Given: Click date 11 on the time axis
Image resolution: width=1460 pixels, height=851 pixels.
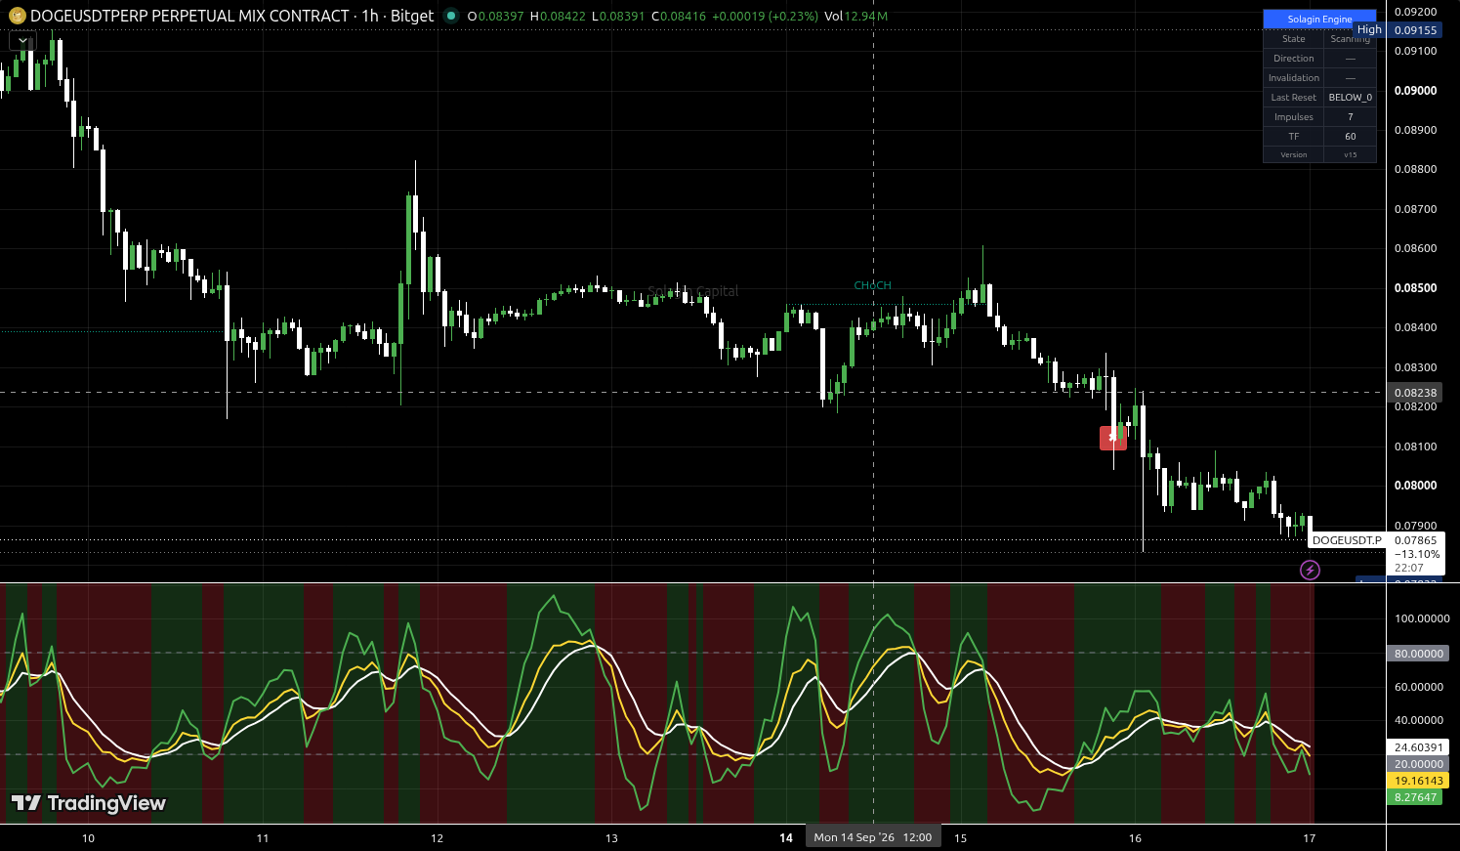Looking at the screenshot, I should pyautogui.click(x=263, y=838).
